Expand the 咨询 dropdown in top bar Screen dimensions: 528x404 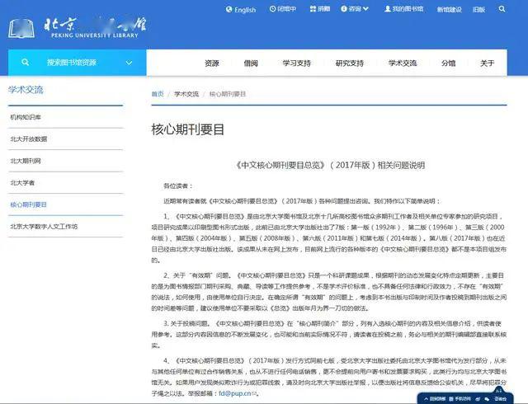coord(365,9)
